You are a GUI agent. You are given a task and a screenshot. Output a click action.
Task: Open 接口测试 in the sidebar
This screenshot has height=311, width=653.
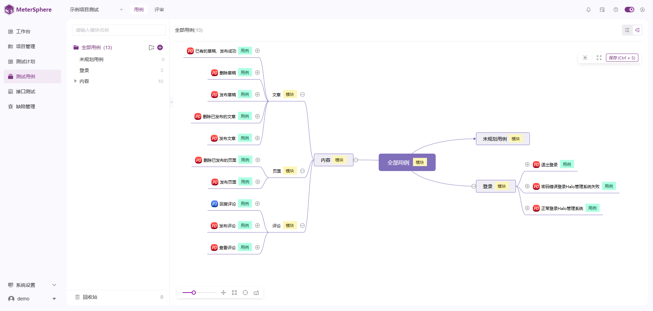coord(26,91)
